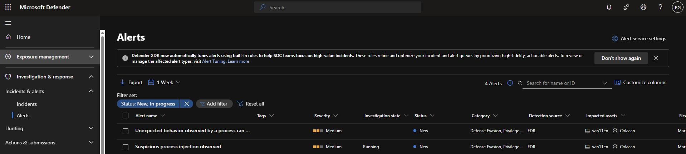Select checkbox for Suspicious process injection alert
The width and height of the screenshot is (686, 154).
tap(126, 147)
